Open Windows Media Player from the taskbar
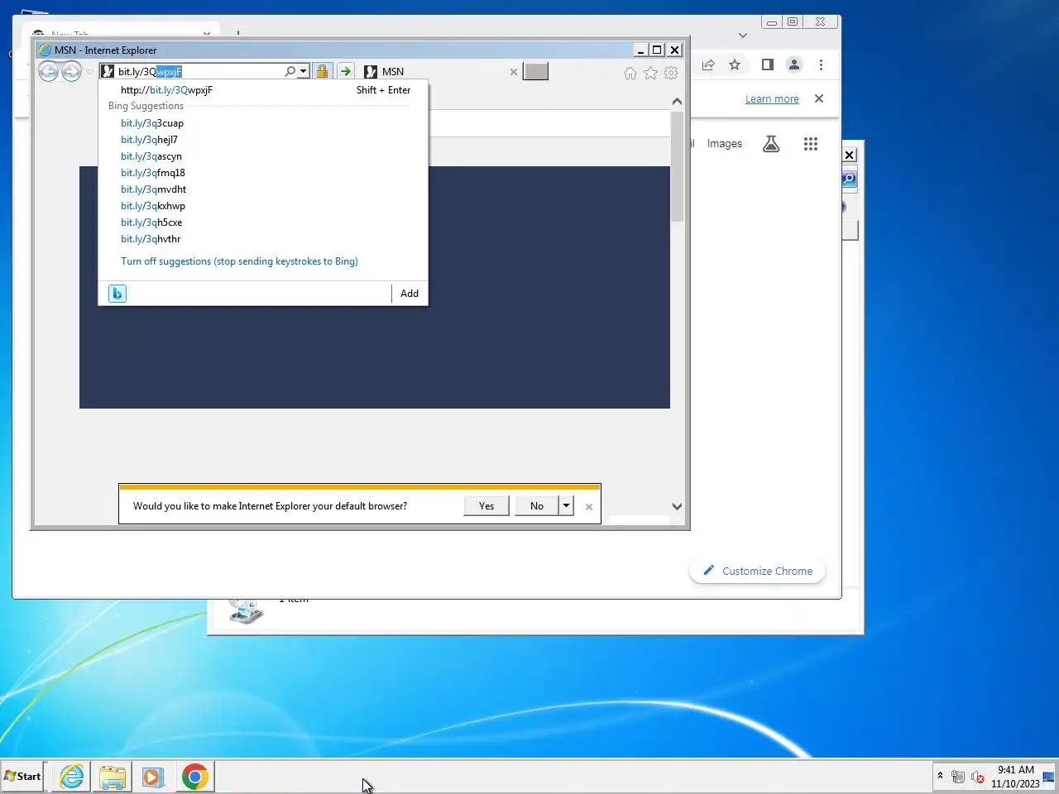 click(x=153, y=777)
